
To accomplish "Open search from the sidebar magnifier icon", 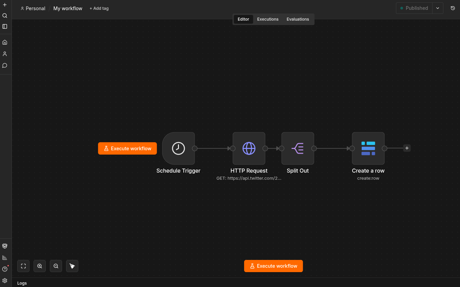I will pyautogui.click(x=5, y=16).
